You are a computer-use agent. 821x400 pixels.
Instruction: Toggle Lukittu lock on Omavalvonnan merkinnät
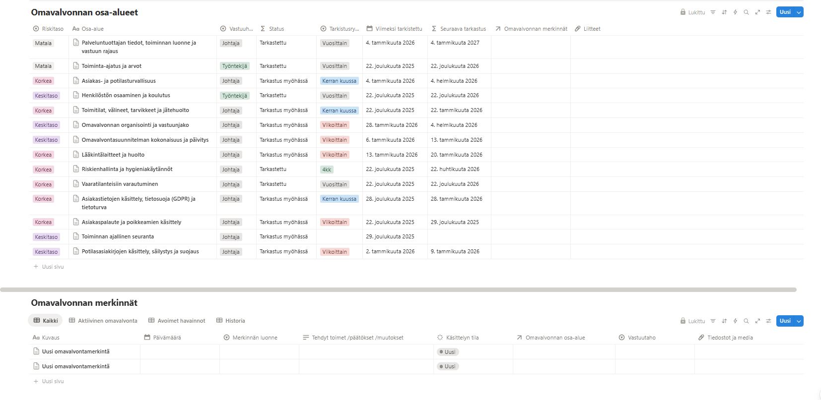coord(692,321)
